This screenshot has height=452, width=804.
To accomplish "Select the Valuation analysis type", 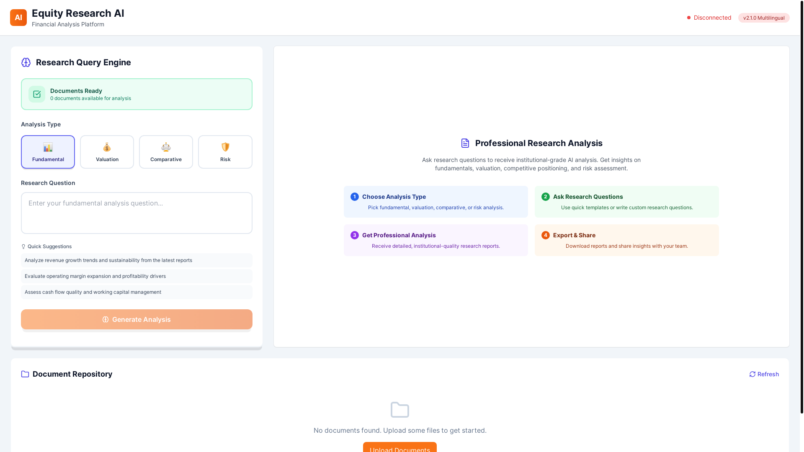I will click(107, 152).
